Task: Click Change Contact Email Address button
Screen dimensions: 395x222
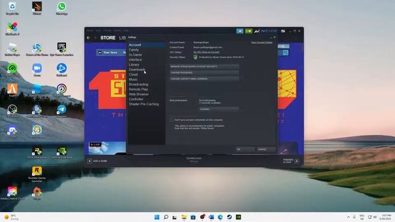Action: point(204,79)
